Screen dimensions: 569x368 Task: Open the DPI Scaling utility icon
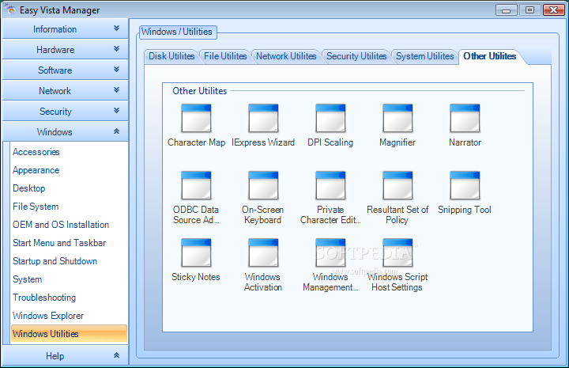tap(330, 119)
